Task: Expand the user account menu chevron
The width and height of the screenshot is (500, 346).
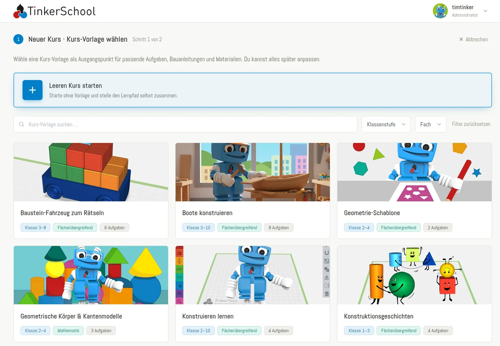Action: click(485, 11)
